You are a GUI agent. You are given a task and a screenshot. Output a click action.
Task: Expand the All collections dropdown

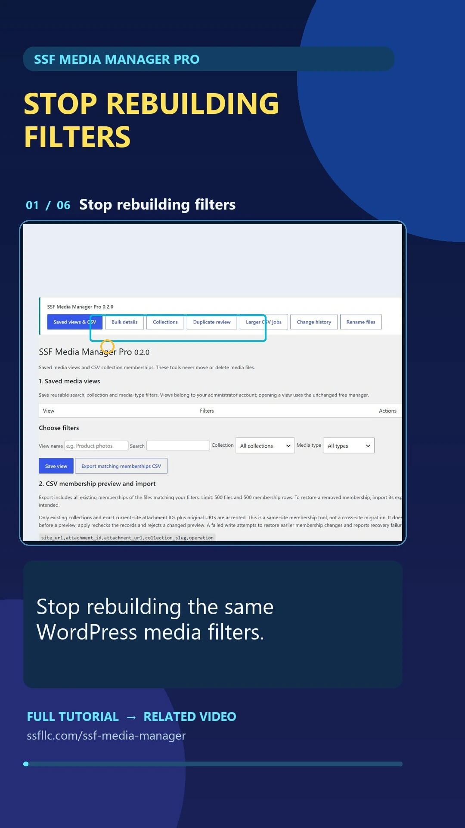point(265,445)
